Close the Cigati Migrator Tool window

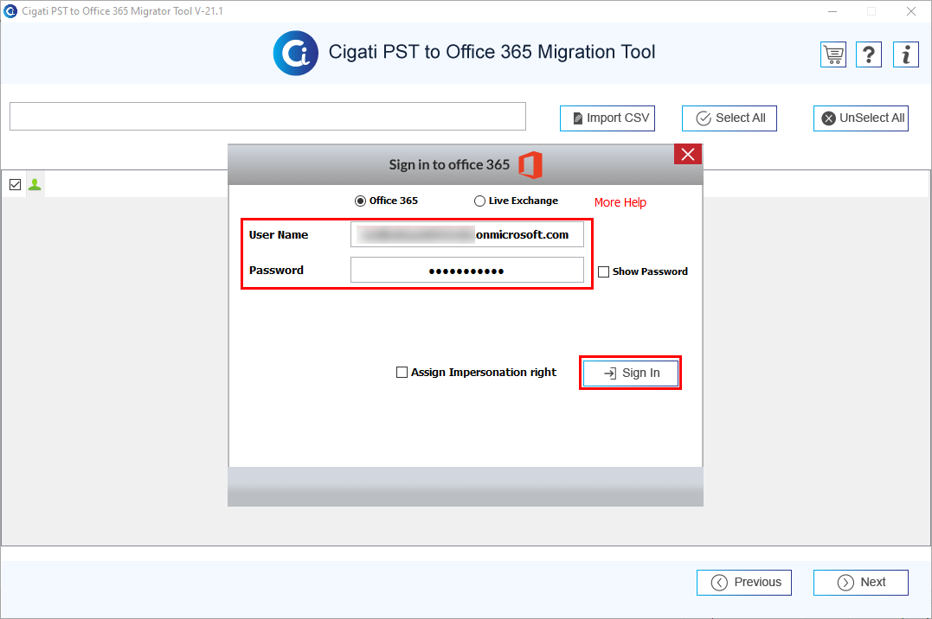[x=911, y=11]
